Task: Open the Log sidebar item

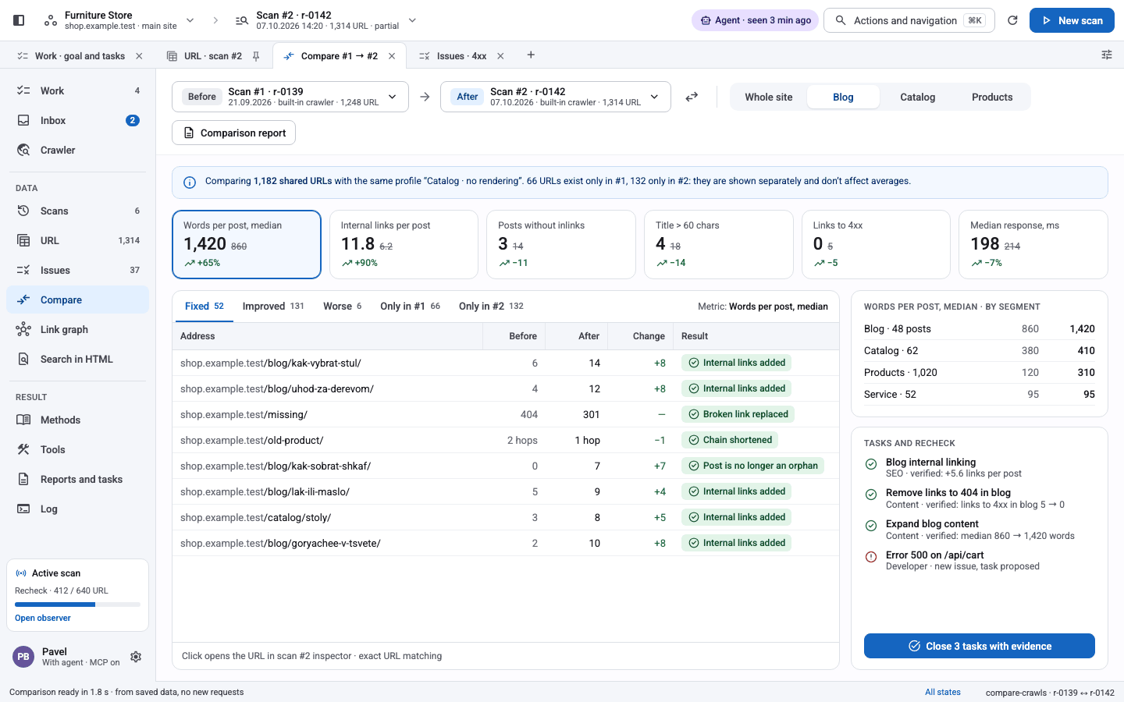Action: click(77, 509)
